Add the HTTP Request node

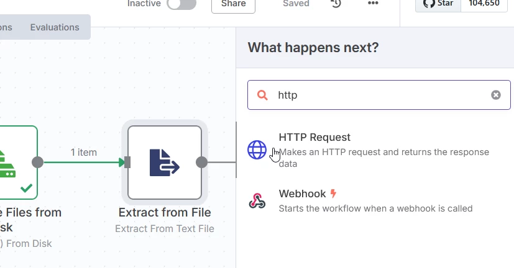pos(314,138)
